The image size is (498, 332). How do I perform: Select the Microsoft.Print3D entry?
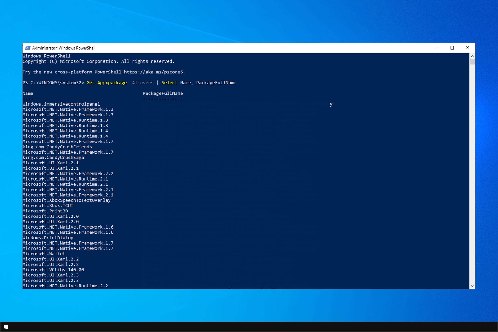point(45,211)
